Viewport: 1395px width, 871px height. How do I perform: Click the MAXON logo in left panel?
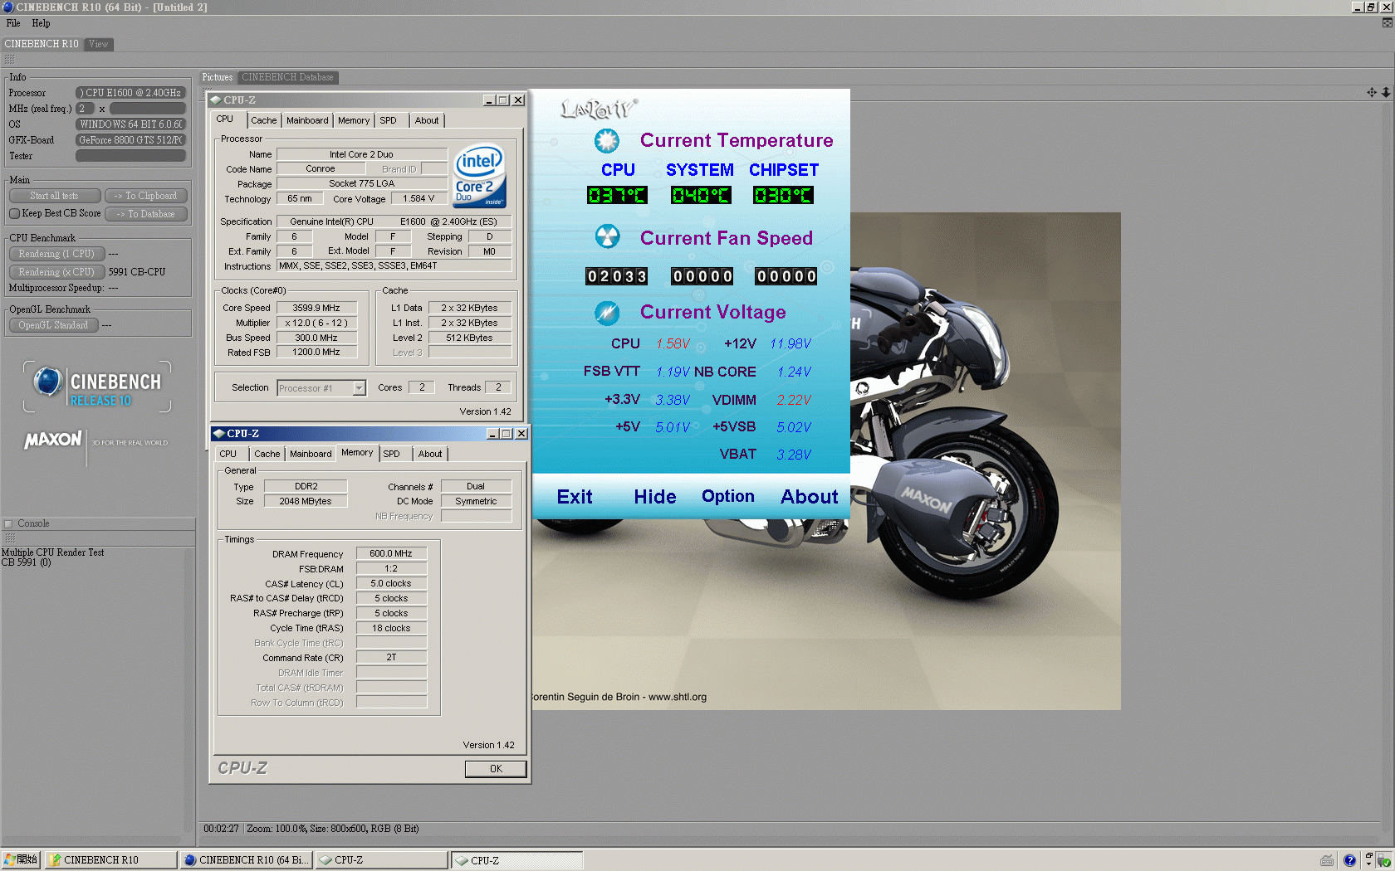pos(53,440)
